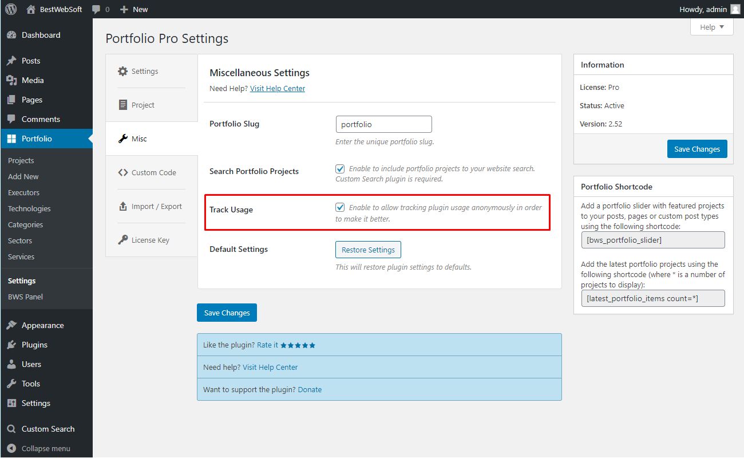Click the admin avatar icon
Viewport: 744px width, 458px height.
click(x=735, y=9)
